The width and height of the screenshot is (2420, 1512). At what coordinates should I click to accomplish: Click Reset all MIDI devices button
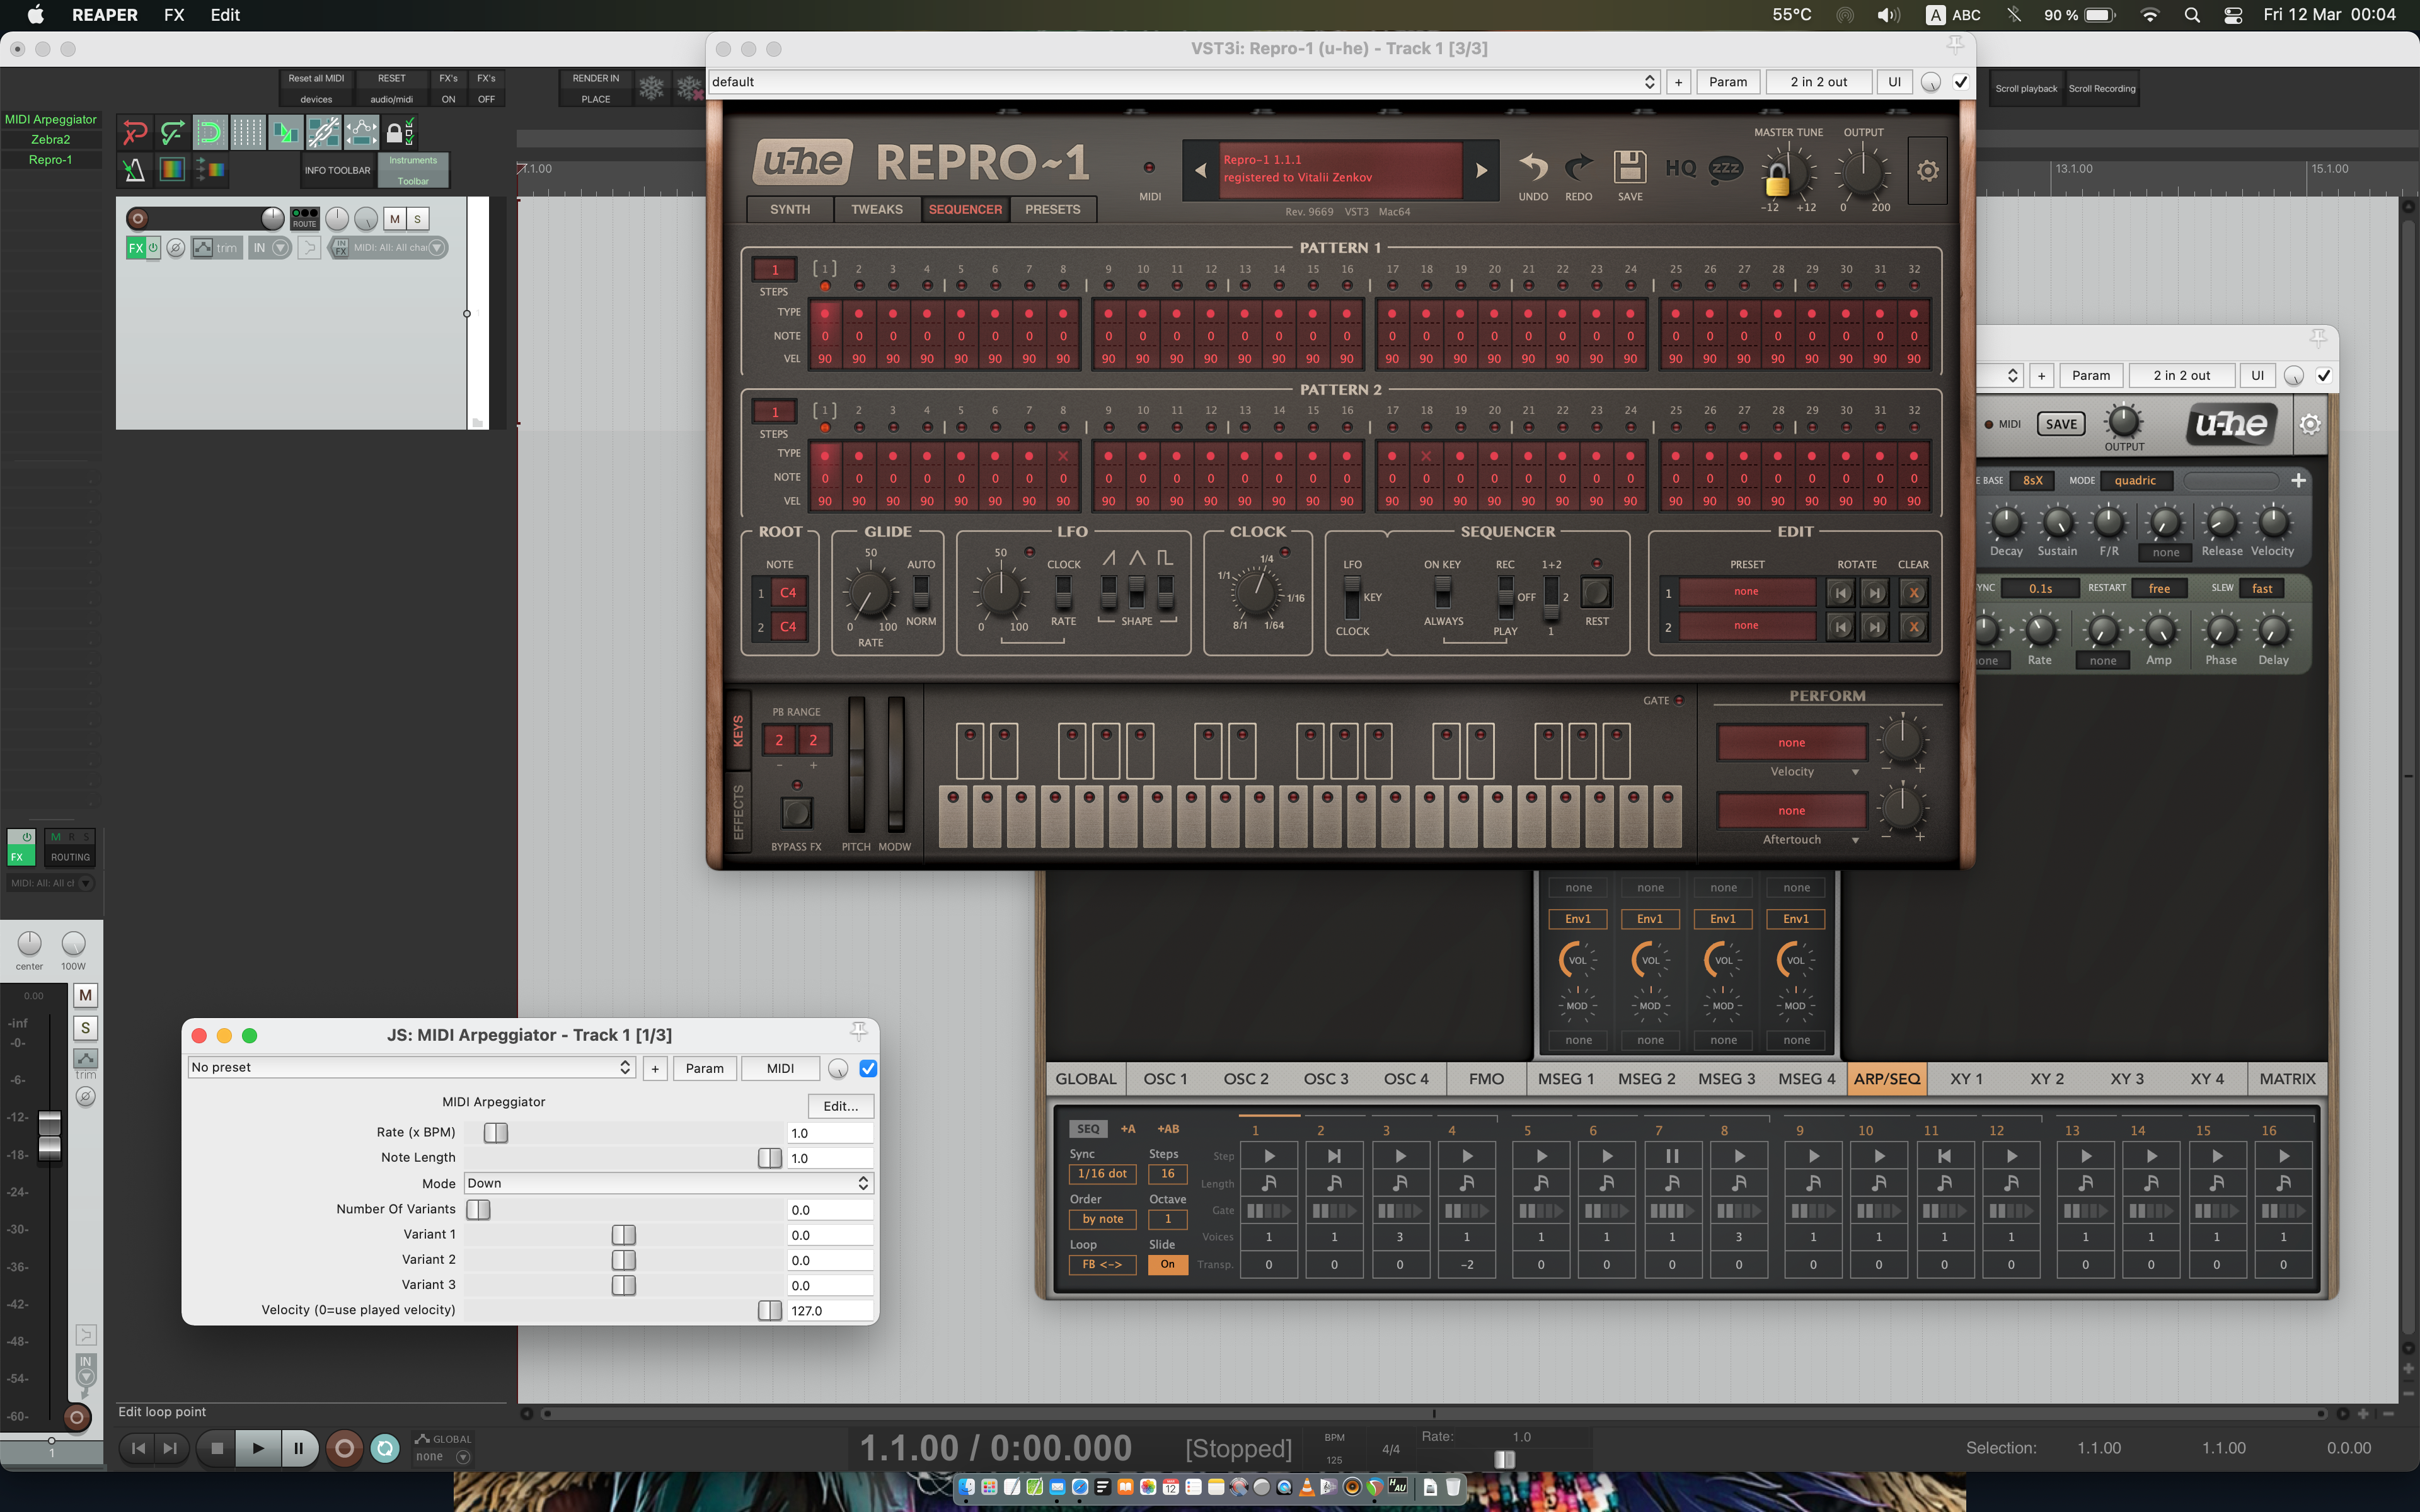point(316,88)
